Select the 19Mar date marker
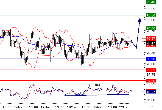162x110 pixels. click(x=98, y=107)
